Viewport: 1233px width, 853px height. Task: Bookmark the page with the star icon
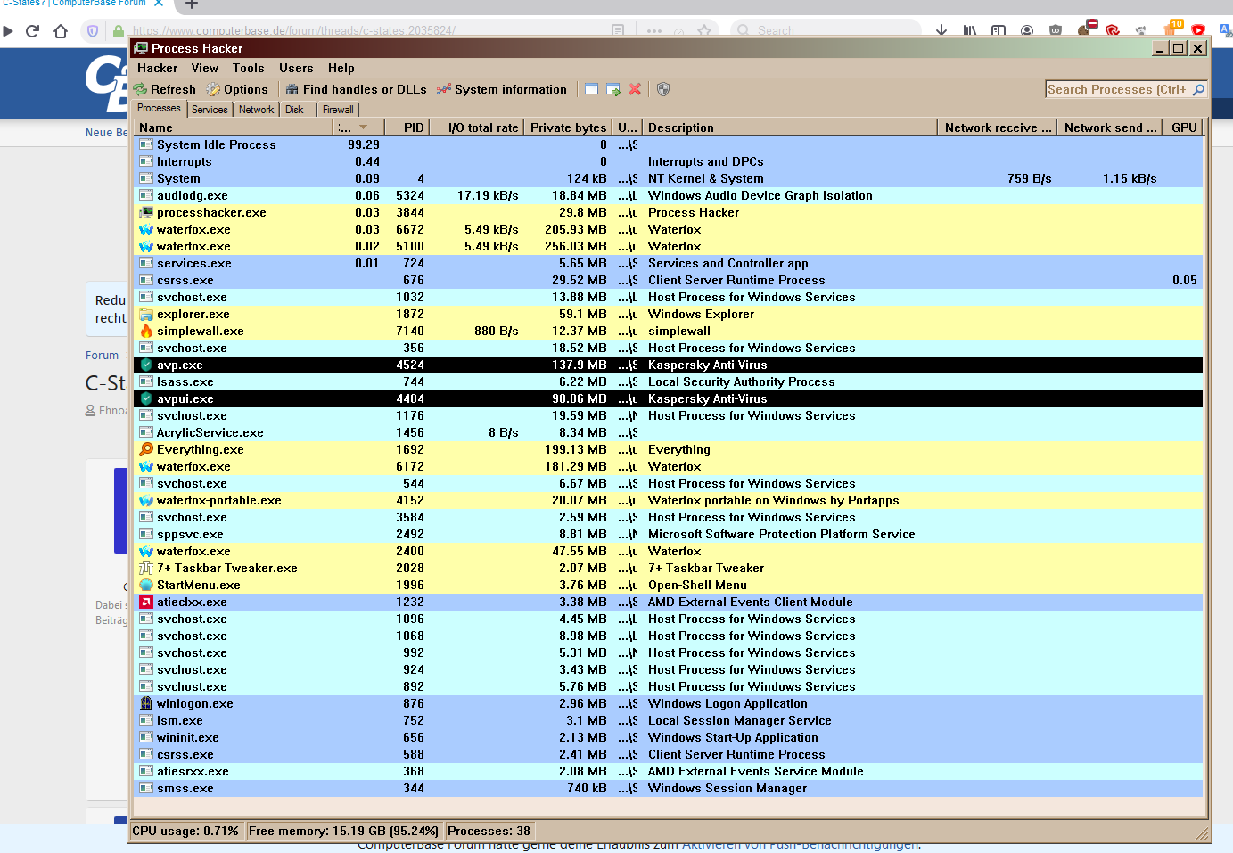pos(704,31)
